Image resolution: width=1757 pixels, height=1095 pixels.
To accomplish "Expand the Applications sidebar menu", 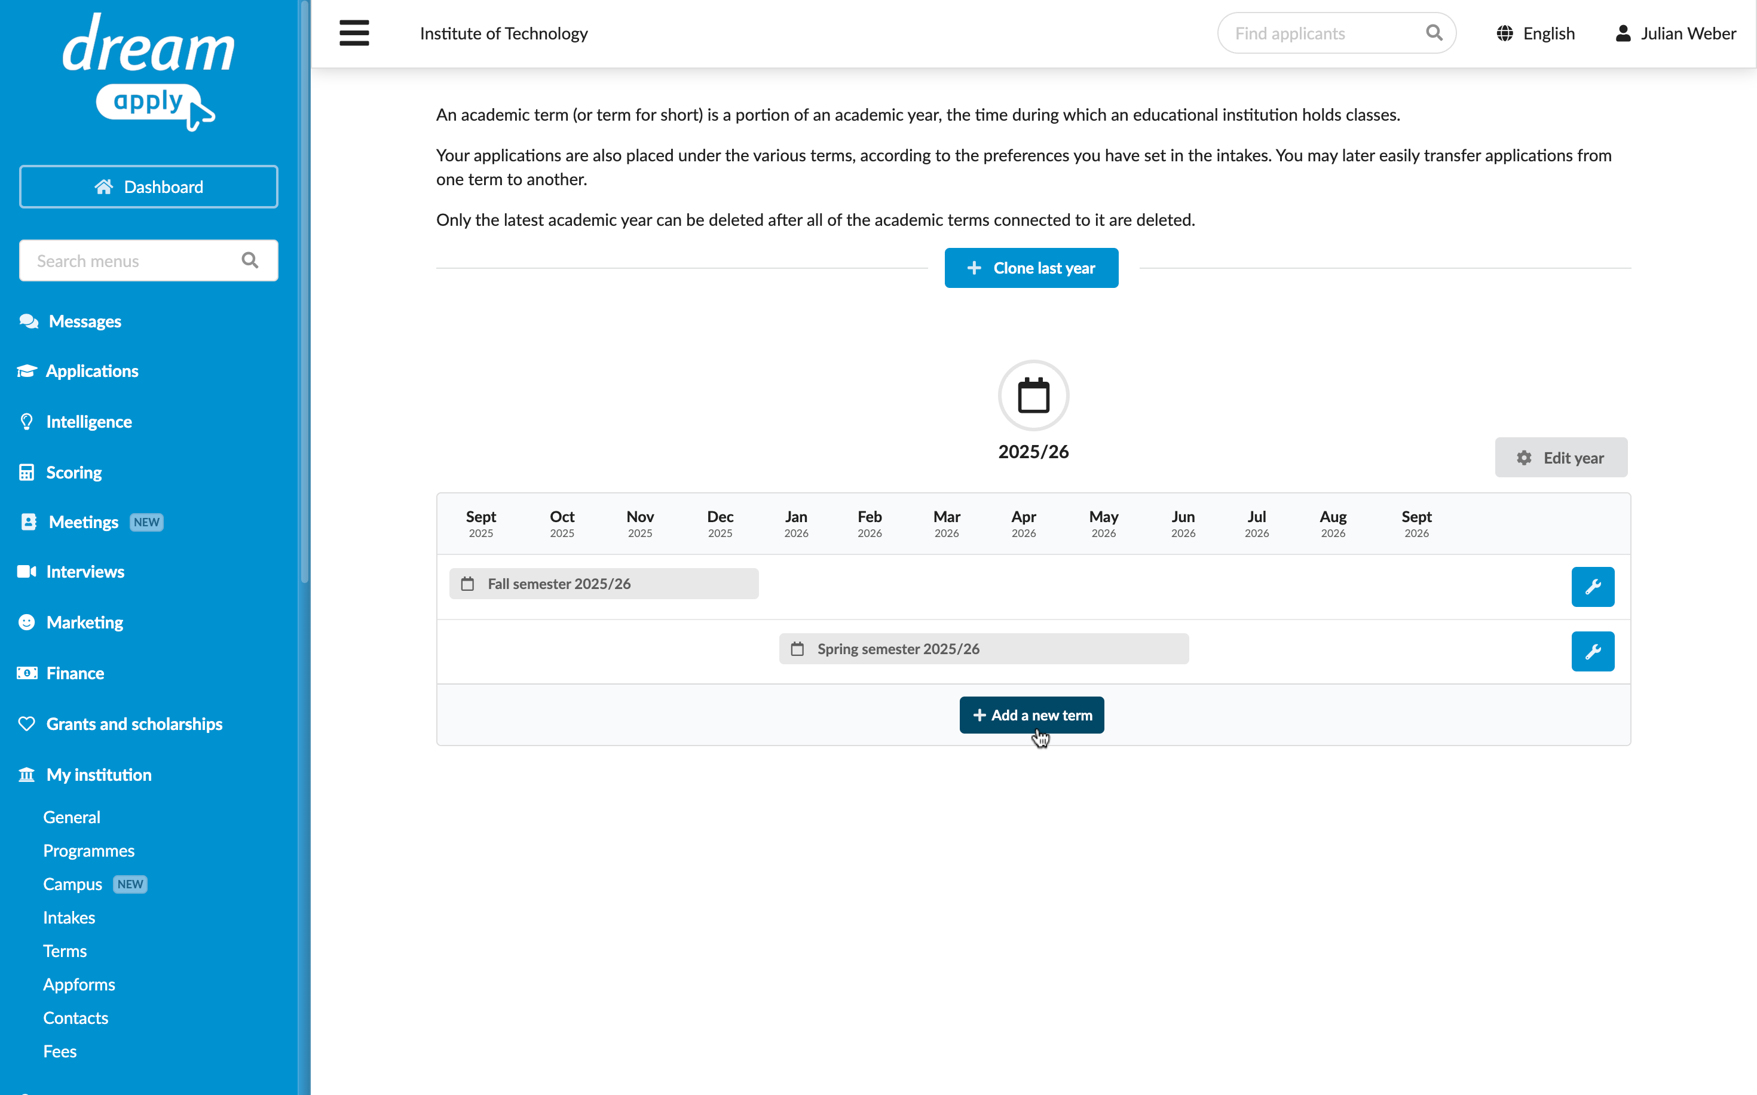I will pos(92,371).
